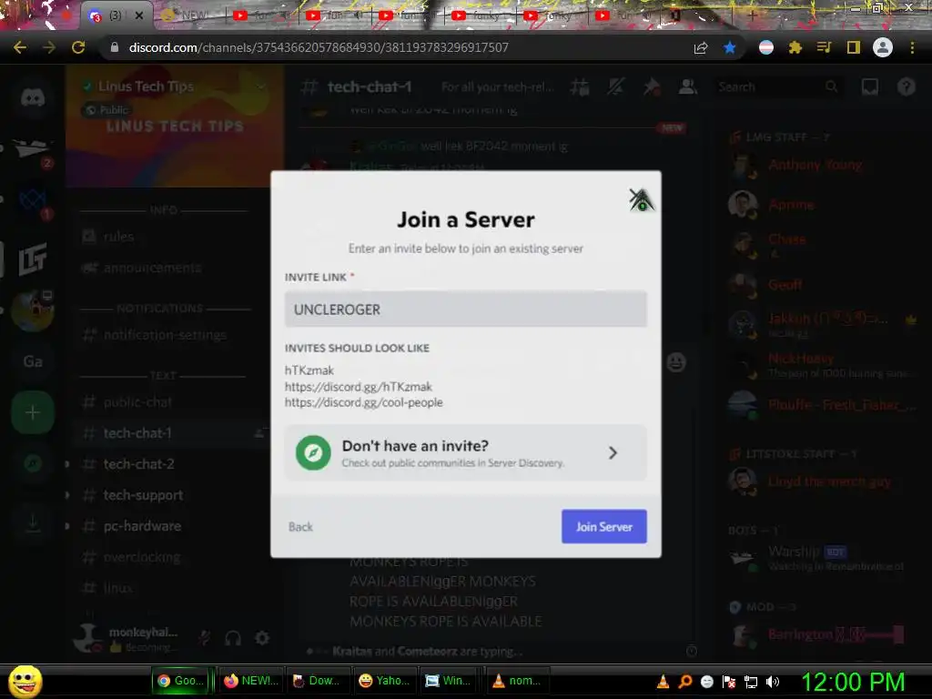Select the Ga server in sidebar
Viewport: 932px width, 699px height.
[33, 361]
